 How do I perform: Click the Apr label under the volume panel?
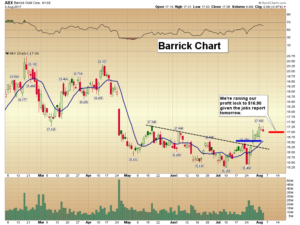tap(88, 223)
